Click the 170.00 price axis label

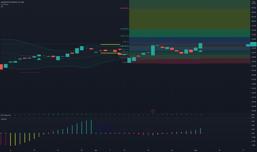pos(254,39)
